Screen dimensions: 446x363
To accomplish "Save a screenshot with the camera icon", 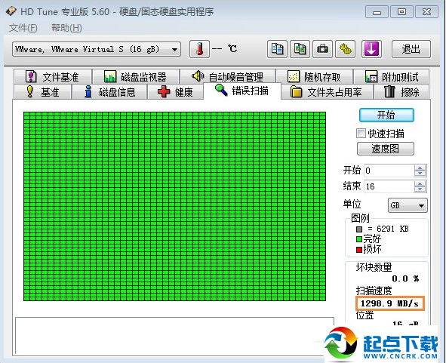I will [322, 49].
